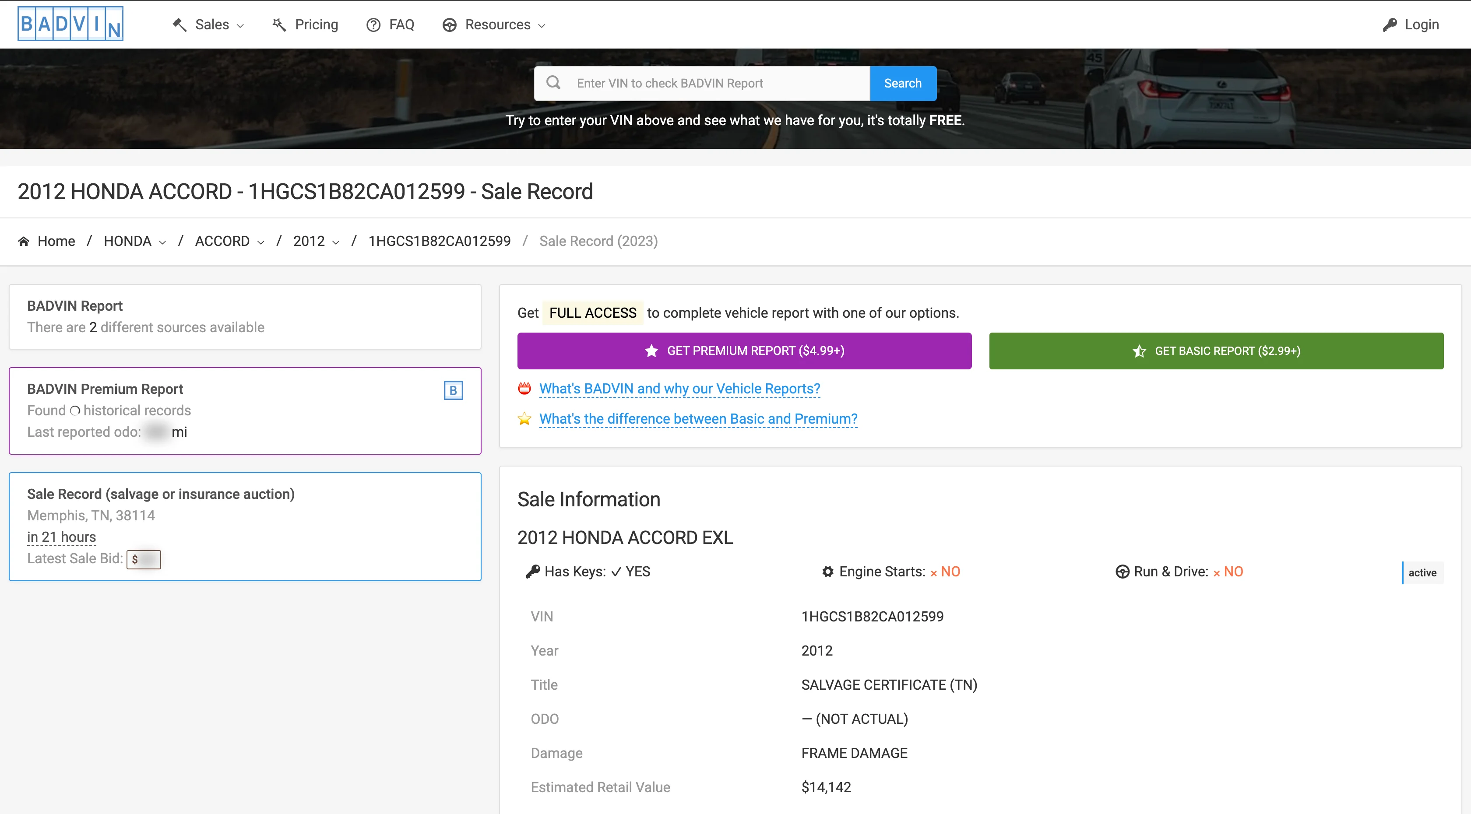Open ACCORD model breadcrumb dropdown
Screen dimensions: 1471x814
coord(229,242)
